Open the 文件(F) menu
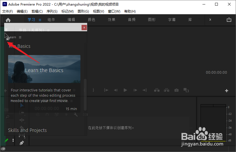The image size is (236, 152). 7,11
